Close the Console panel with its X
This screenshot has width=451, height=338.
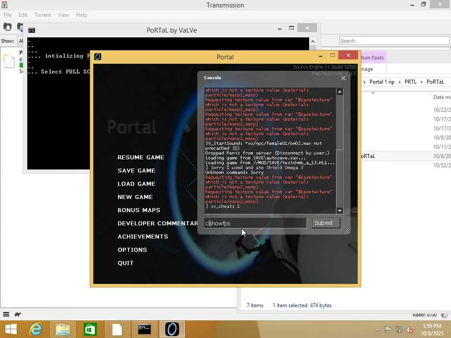pos(343,78)
